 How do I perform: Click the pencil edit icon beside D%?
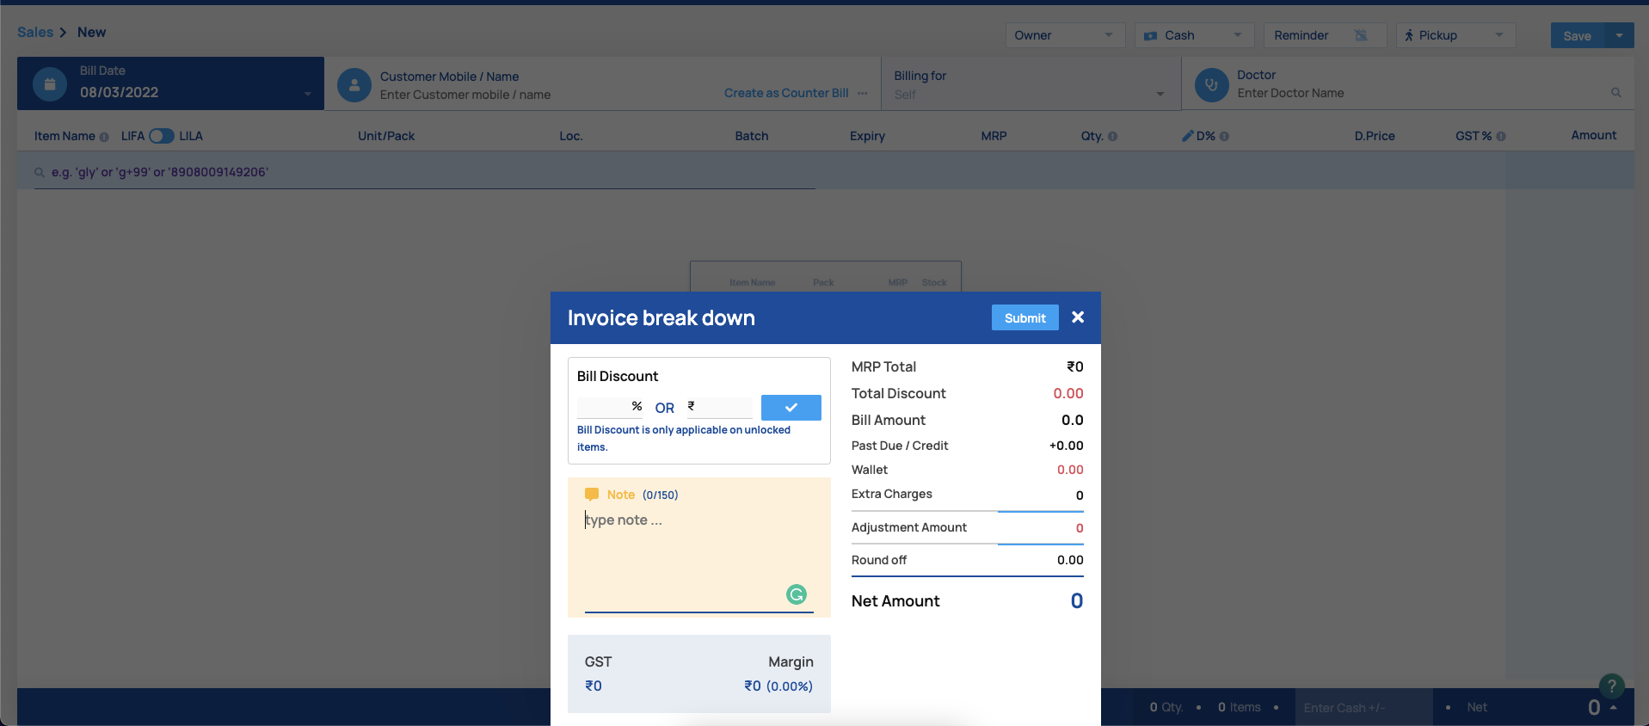pyautogui.click(x=1187, y=135)
